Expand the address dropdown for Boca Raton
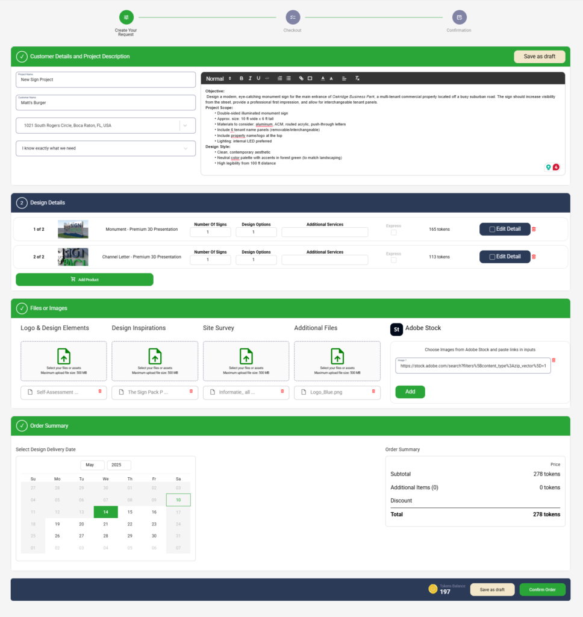Screen dimensions: 583x617 point(185,125)
